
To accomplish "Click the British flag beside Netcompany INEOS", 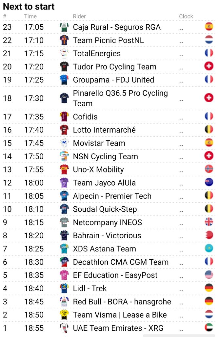I will 209,222.
